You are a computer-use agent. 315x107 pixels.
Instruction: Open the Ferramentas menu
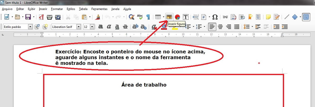[x=99, y=9]
